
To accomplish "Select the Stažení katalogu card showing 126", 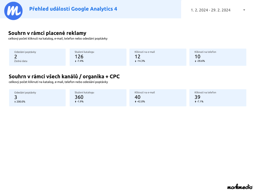I will [x=98, y=57].
